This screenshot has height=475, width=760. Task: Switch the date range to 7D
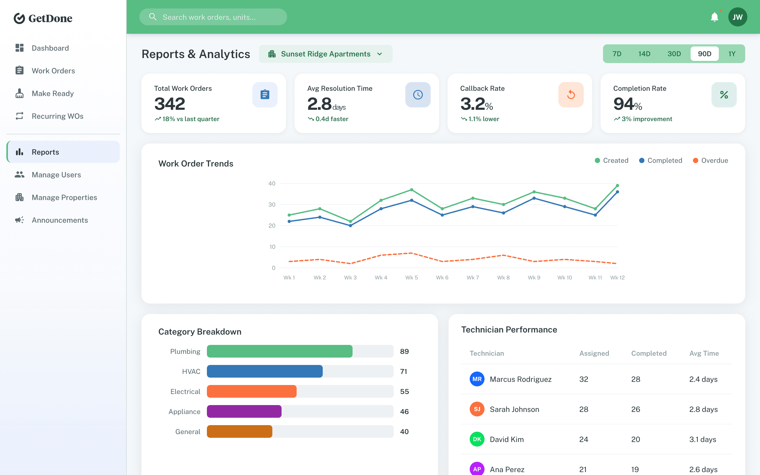coord(617,54)
